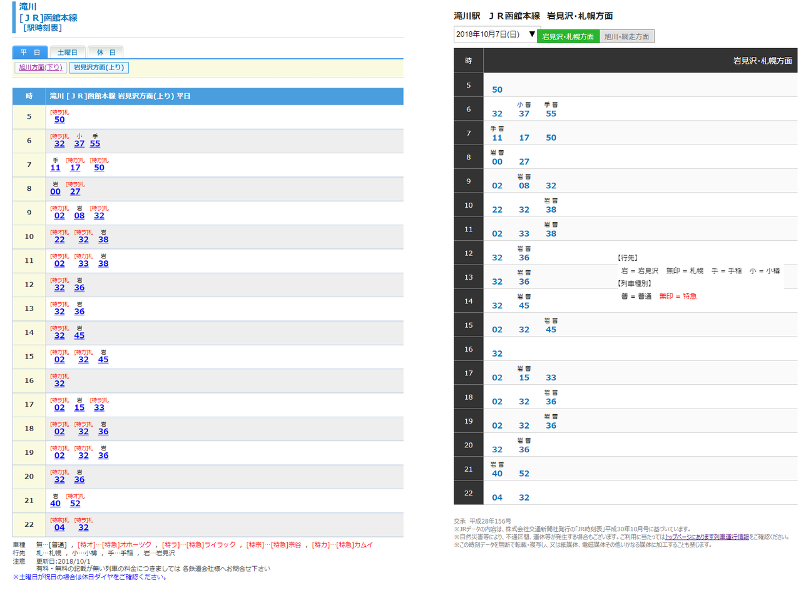The height and width of the screenshot is (590, 801).
Task: Click 52 in hour 21 of right timetable
Action: tap(524, 474)
